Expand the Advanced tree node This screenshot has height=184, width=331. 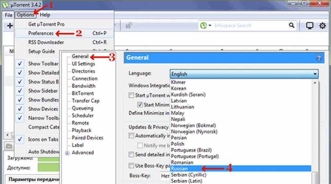(x=67, y=153)
